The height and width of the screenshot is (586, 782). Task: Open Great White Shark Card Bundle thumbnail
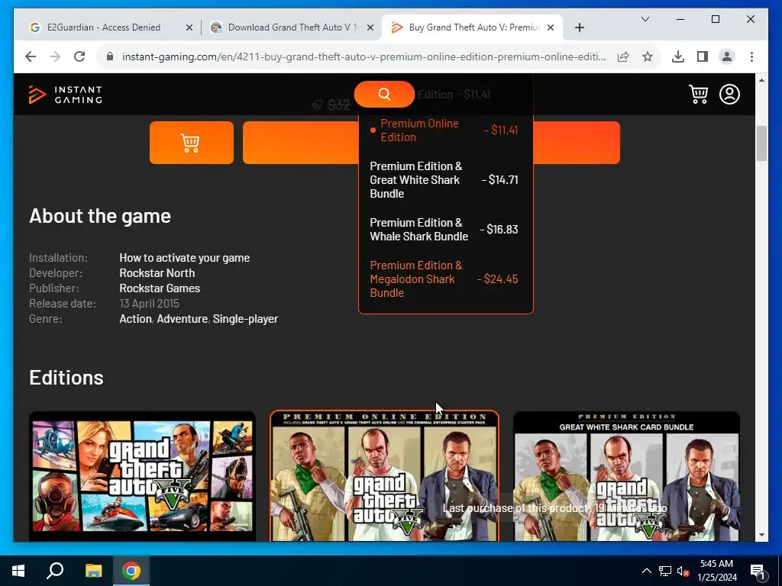626,476
